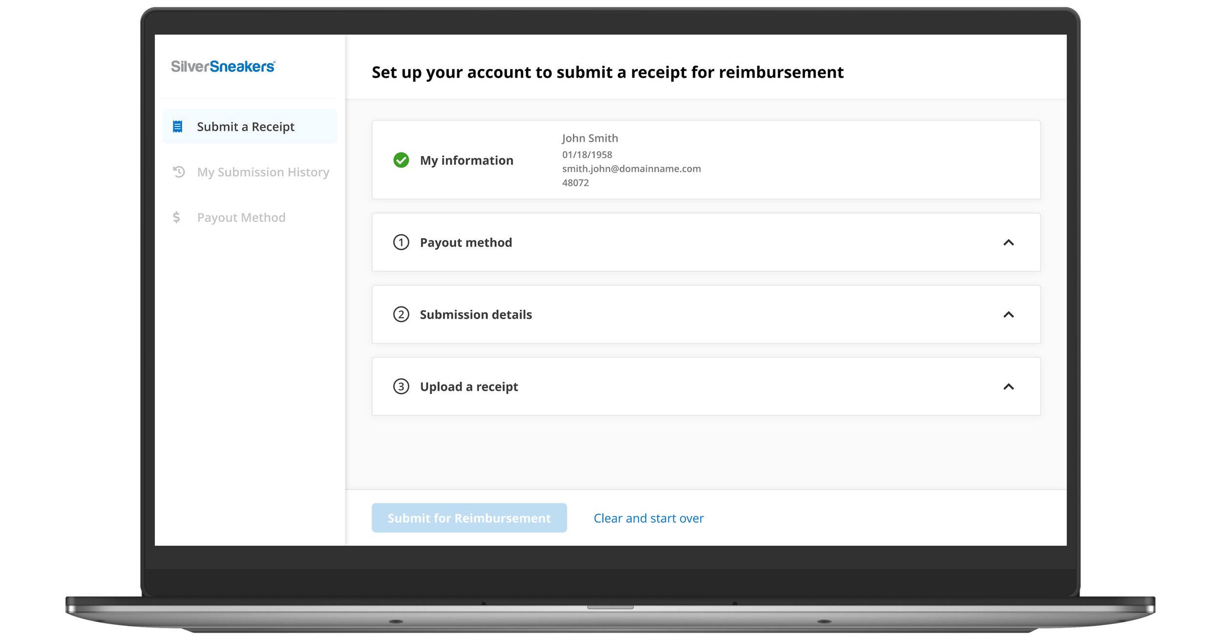Viewport: 1221px width, 640px height.
Task: Click the green checkmark beside My information
Action: [x=401, y=160]
